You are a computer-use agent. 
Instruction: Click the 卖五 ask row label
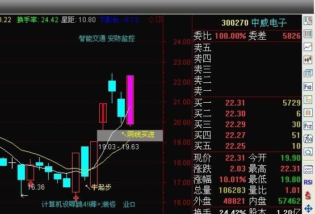pyautogui.click(x=202, y=48)
